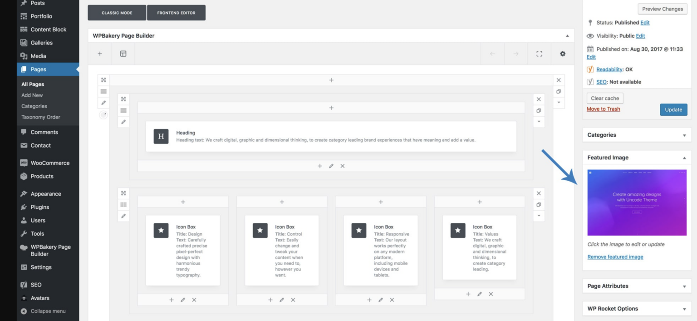Click the undo arrow in WPBakery toolbar

(x=492, y=54)
